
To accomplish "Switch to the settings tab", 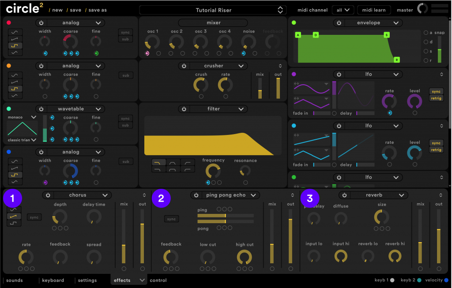I will coord(87,280).
